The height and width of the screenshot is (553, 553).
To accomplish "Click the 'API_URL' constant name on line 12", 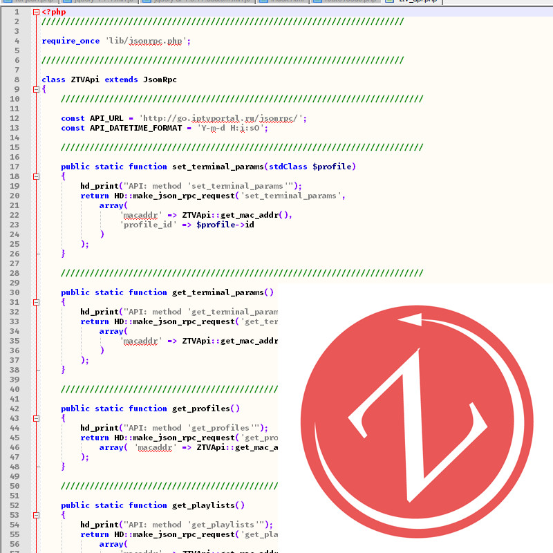I will click(106, 118).
